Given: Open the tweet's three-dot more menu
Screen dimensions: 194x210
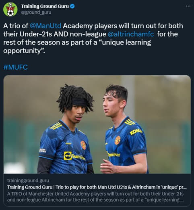Looking at the screenshot, I should click(x=188, y=6).
